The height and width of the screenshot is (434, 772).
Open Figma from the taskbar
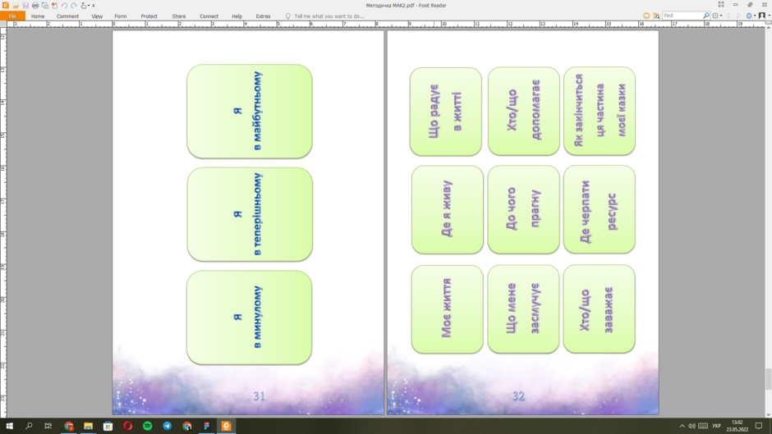tap(206, 426)
